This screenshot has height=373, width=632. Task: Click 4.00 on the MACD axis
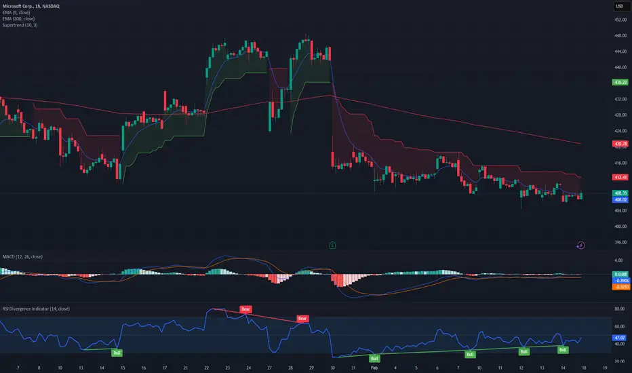618,260
